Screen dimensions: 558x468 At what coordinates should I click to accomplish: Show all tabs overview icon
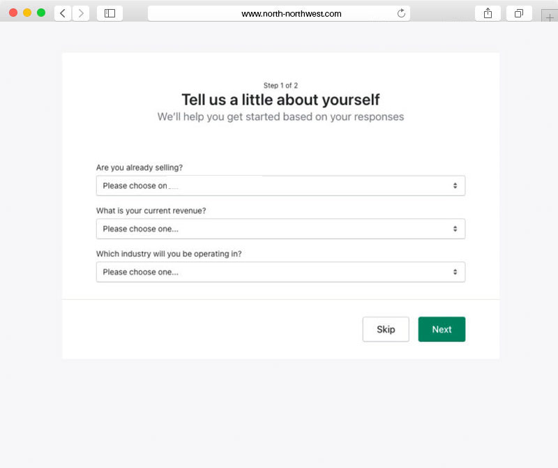519,13
